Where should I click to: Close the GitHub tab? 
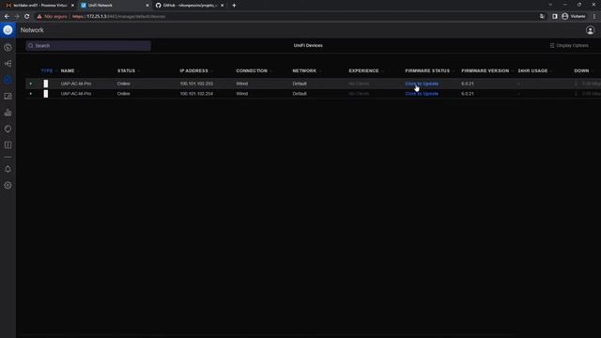tap(222, 6)
